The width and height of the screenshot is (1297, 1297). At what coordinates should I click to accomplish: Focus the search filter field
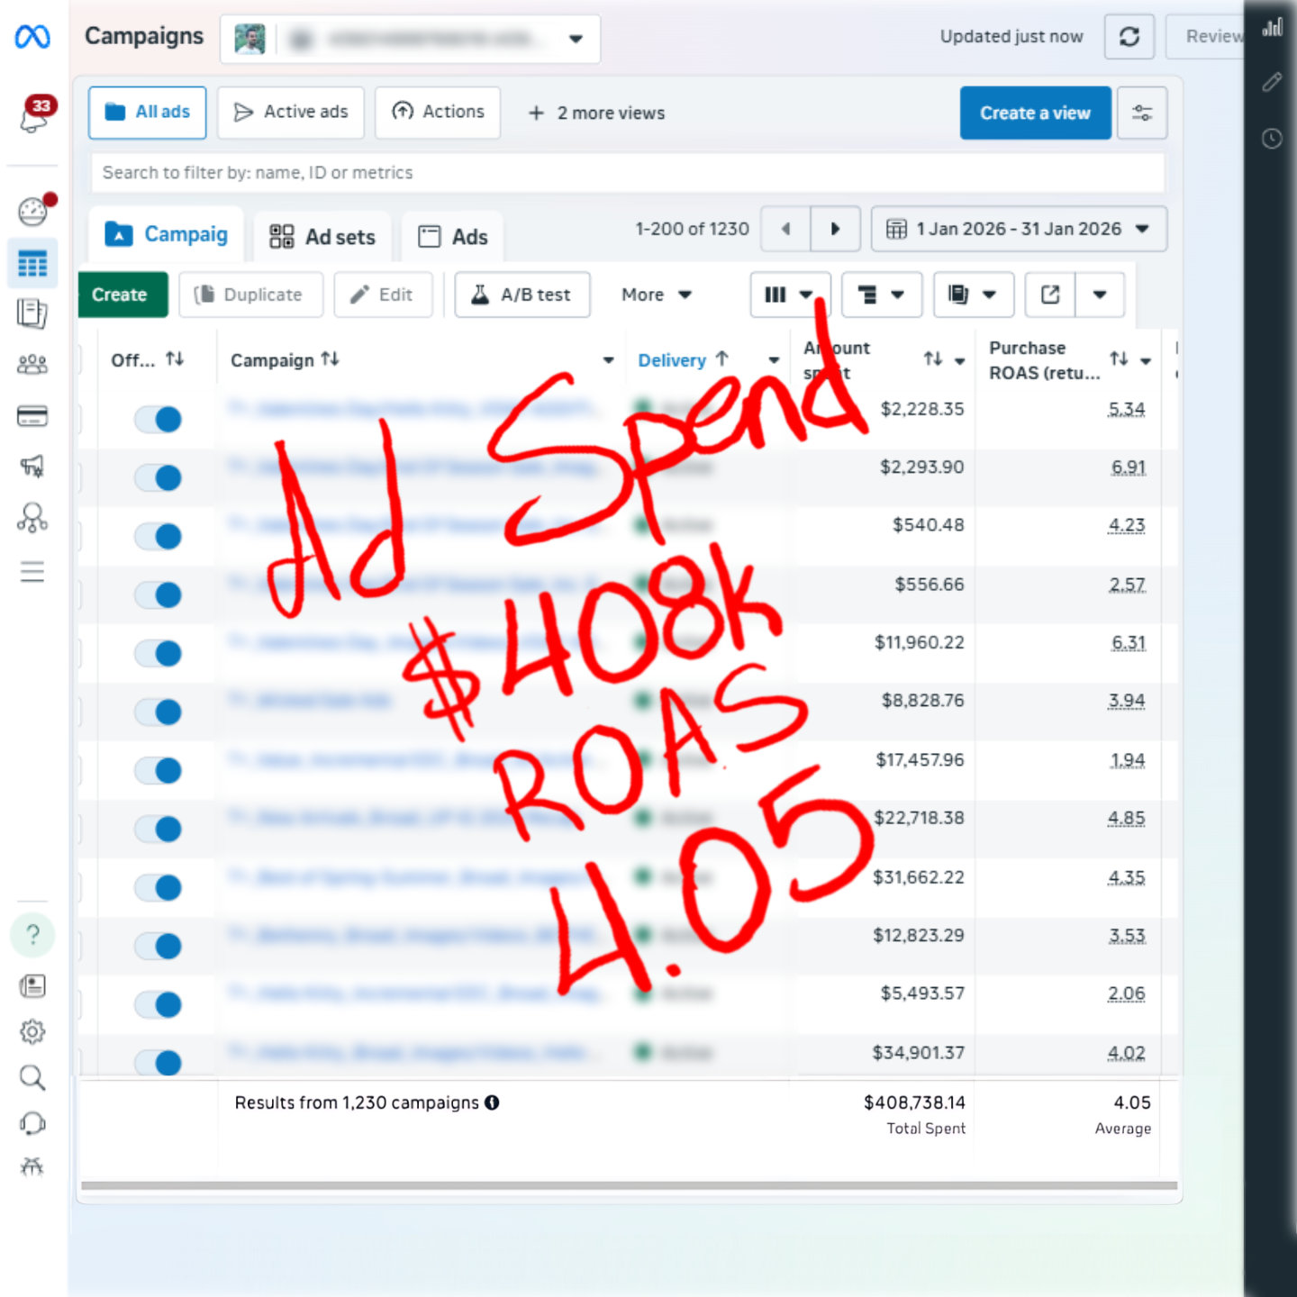[x=628, y=173]
